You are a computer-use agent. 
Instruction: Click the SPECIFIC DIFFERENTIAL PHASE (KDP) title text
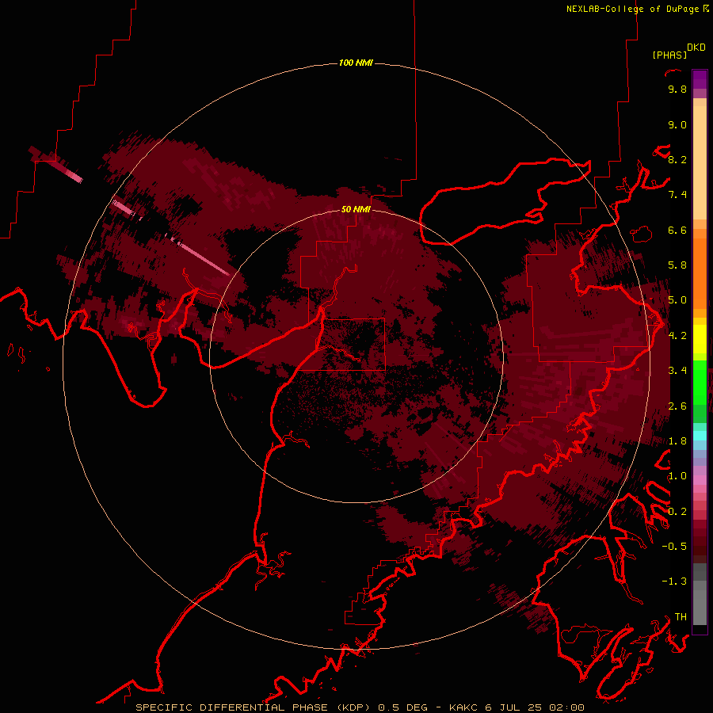(254, 707)
